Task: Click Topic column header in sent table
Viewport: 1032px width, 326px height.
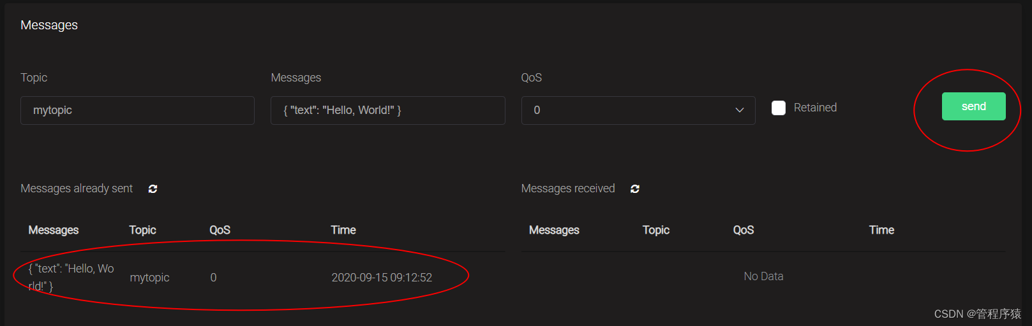Action: [142, 230]
